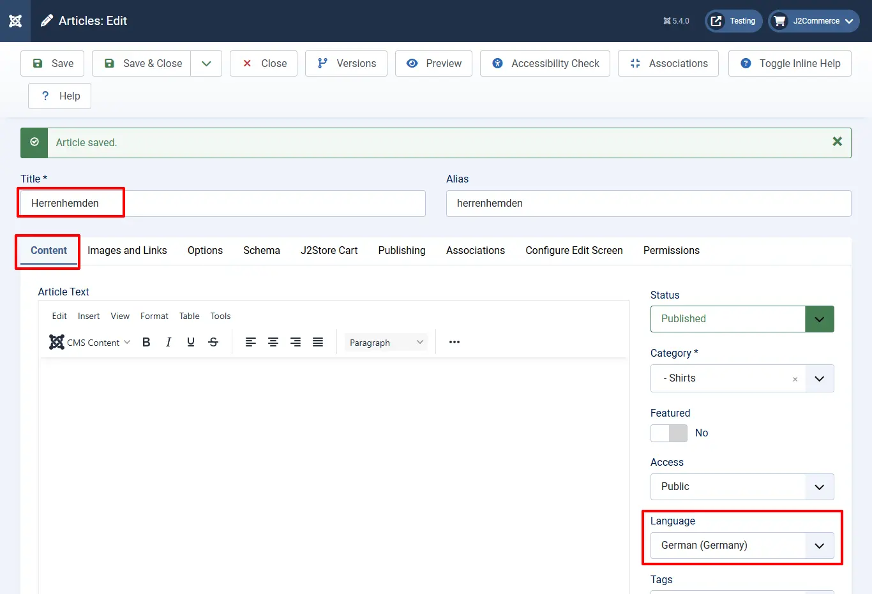The image size is (872, 594).
Task: Click the Joomla 5.4.0 version label
Action: (x=676, y=21)
